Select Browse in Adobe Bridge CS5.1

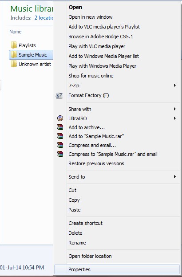[x=101, y=37]
